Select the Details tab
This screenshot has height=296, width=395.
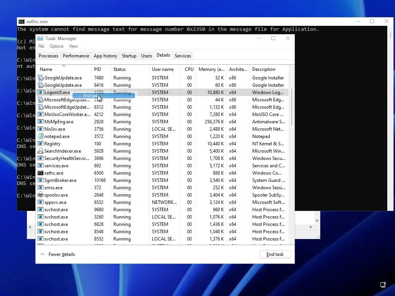pyautogui.click(x=163, y=55)
